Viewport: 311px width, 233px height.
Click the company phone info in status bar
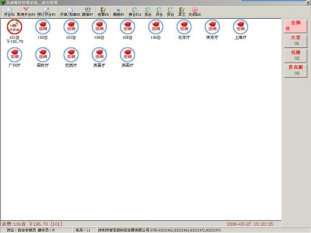[159, 230]
